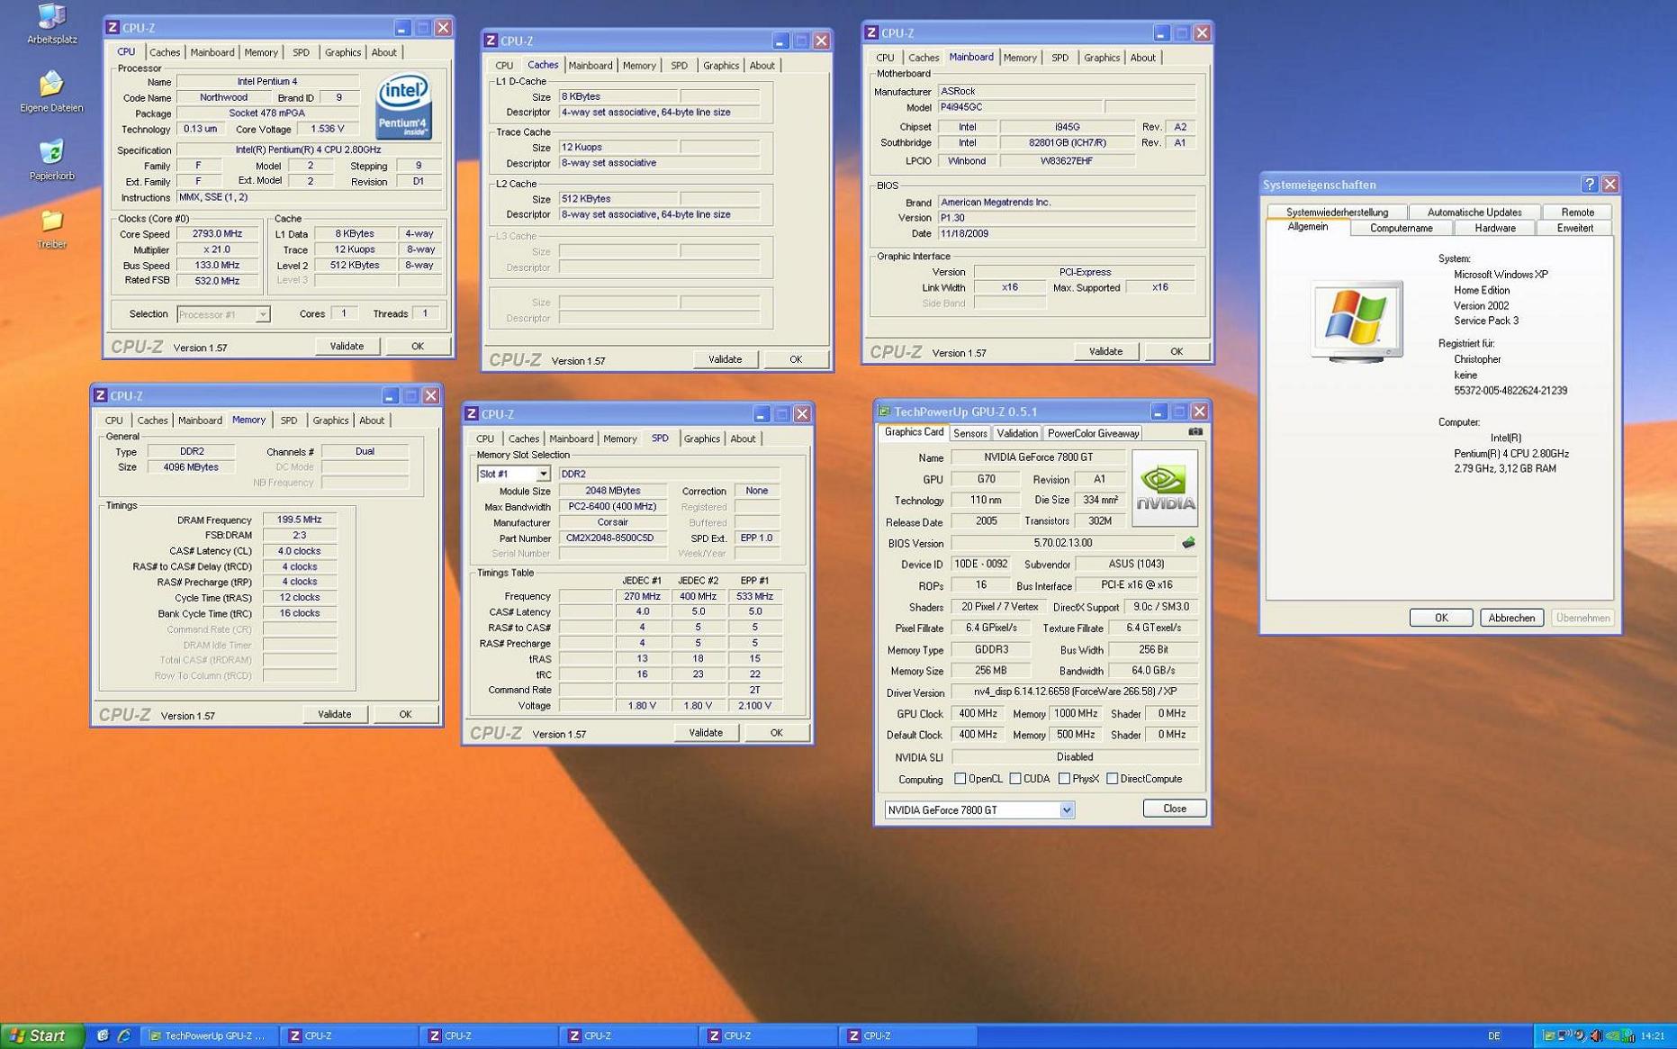
Task: Click the help question mark in Systemeigenschaften
Action: (1589, 185)
